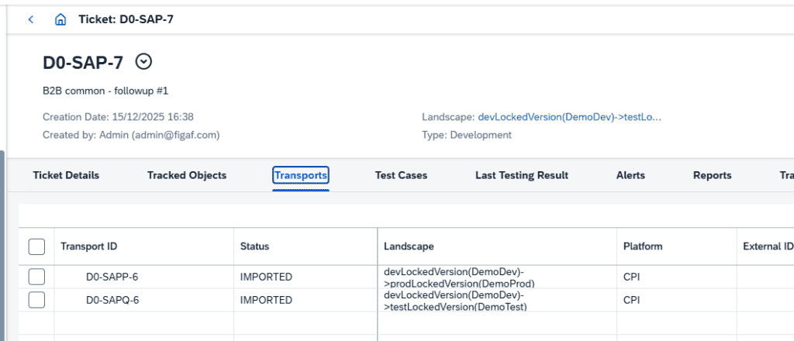Click the Type: Development text

466,135
